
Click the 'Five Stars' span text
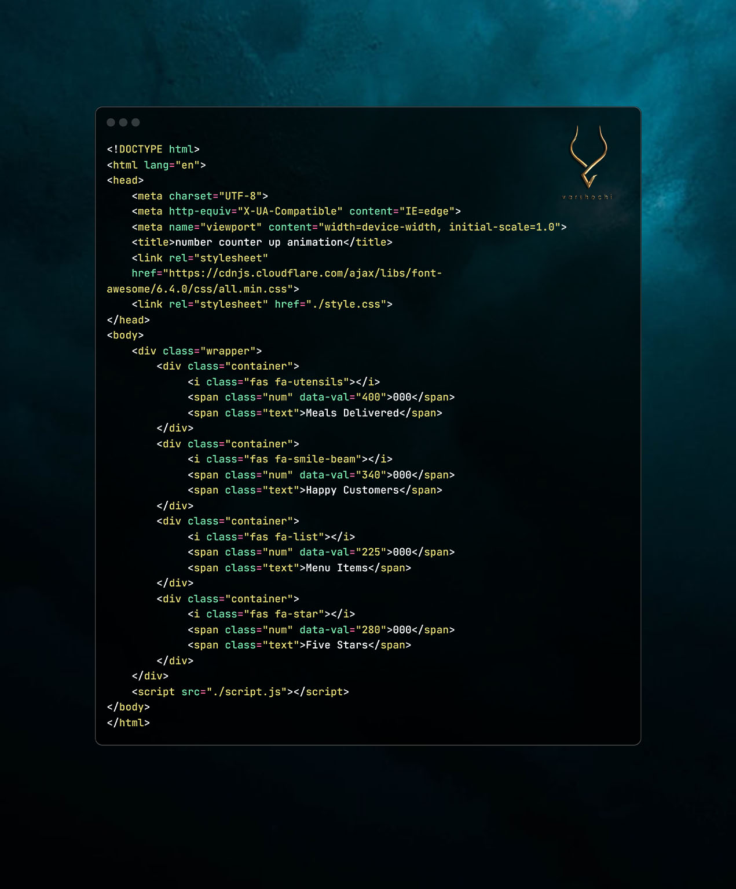click(x=336, y=646)
